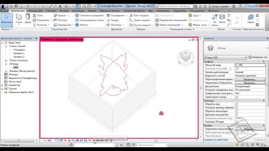Click the favorites star icon
The height and width of the screenshot is (151, 269).
coord(205,6)
